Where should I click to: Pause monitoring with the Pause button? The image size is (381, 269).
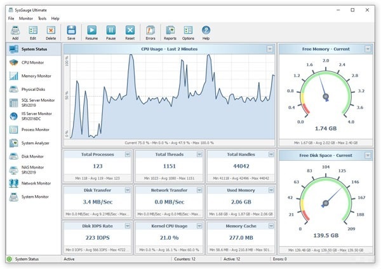point(110,30)
